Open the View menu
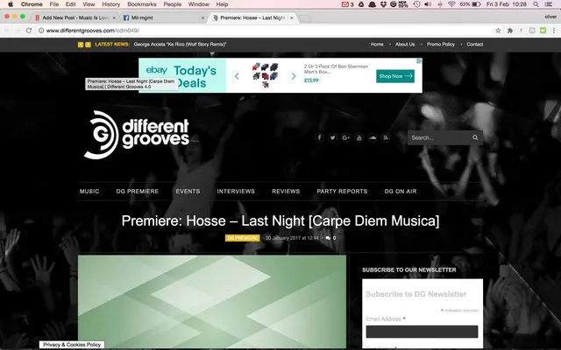 (x=89, y=4)
